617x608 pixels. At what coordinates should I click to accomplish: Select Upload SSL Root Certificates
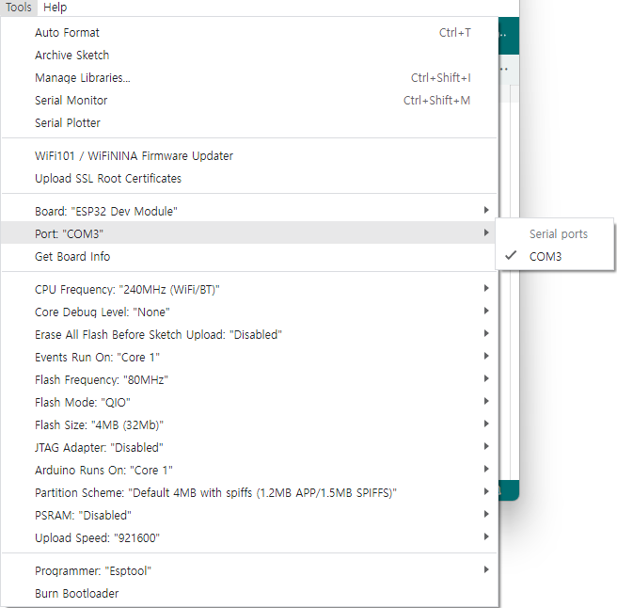tap(249, 179)
